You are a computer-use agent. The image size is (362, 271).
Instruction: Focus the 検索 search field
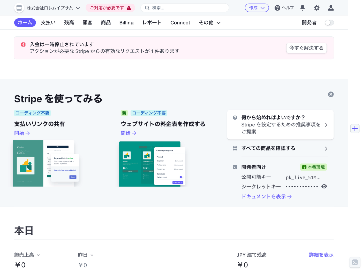185,8
